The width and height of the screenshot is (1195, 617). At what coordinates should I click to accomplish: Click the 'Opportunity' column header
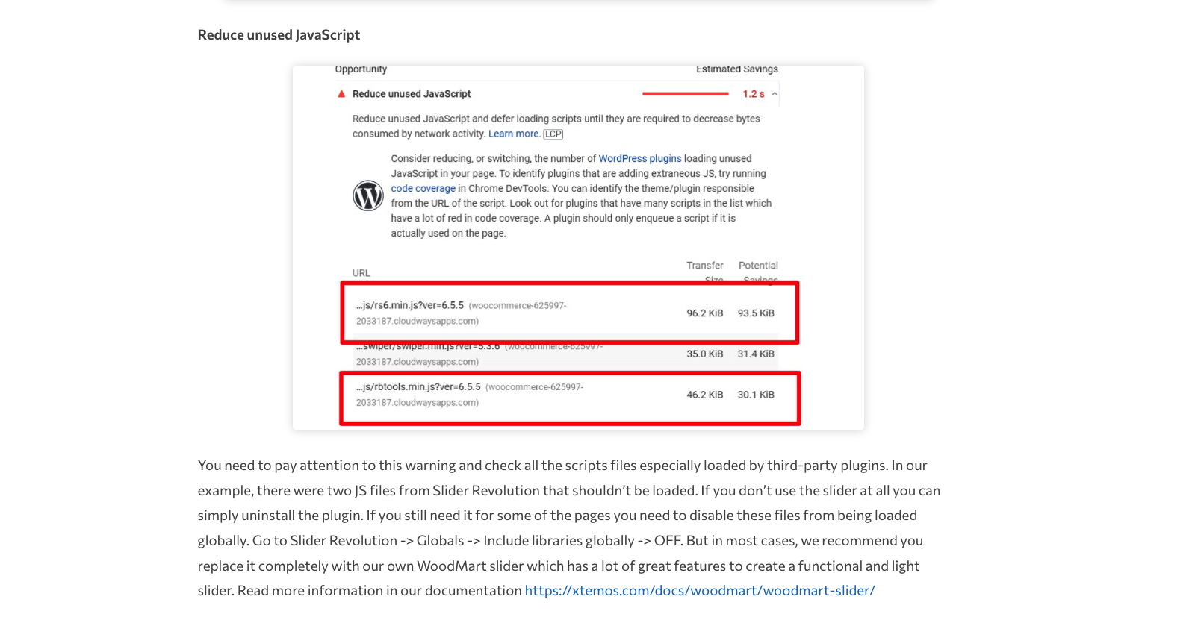(x=361, y=69)
